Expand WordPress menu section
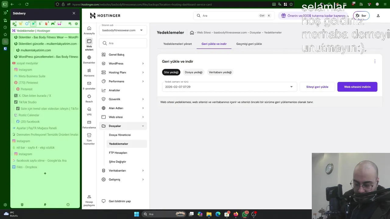 (123, 64)
